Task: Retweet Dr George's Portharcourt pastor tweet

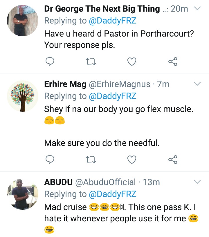Action: 91,61
